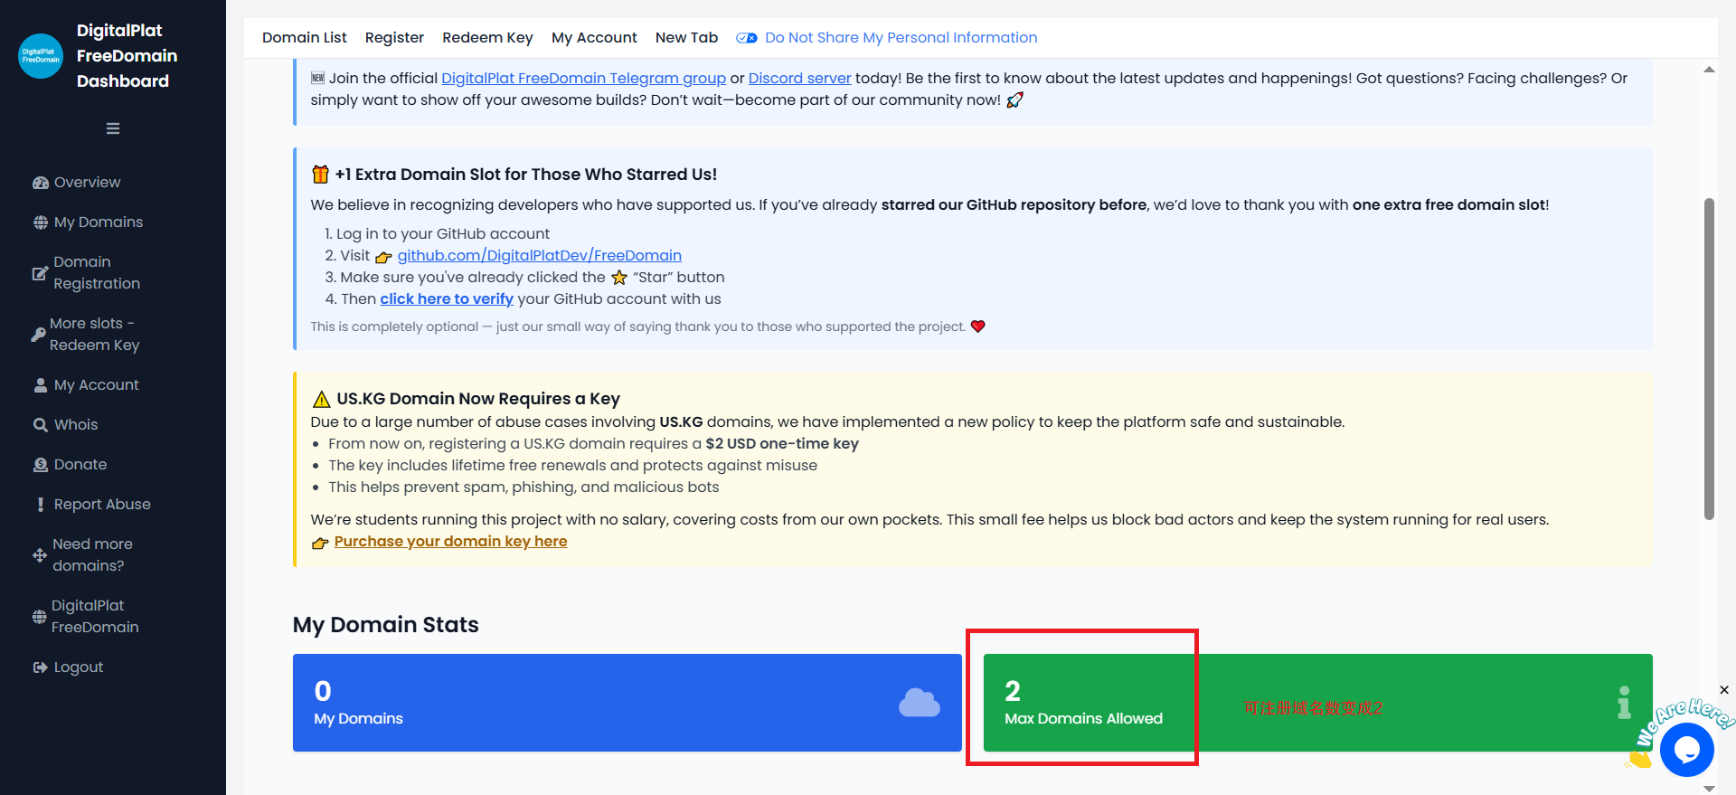Open the live chat bubble

tap(1686, 749)
